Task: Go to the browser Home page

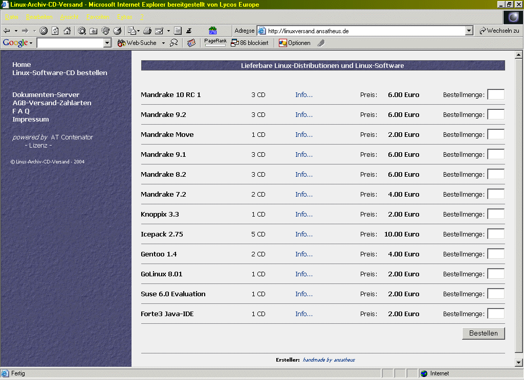Action: (67, 31)
